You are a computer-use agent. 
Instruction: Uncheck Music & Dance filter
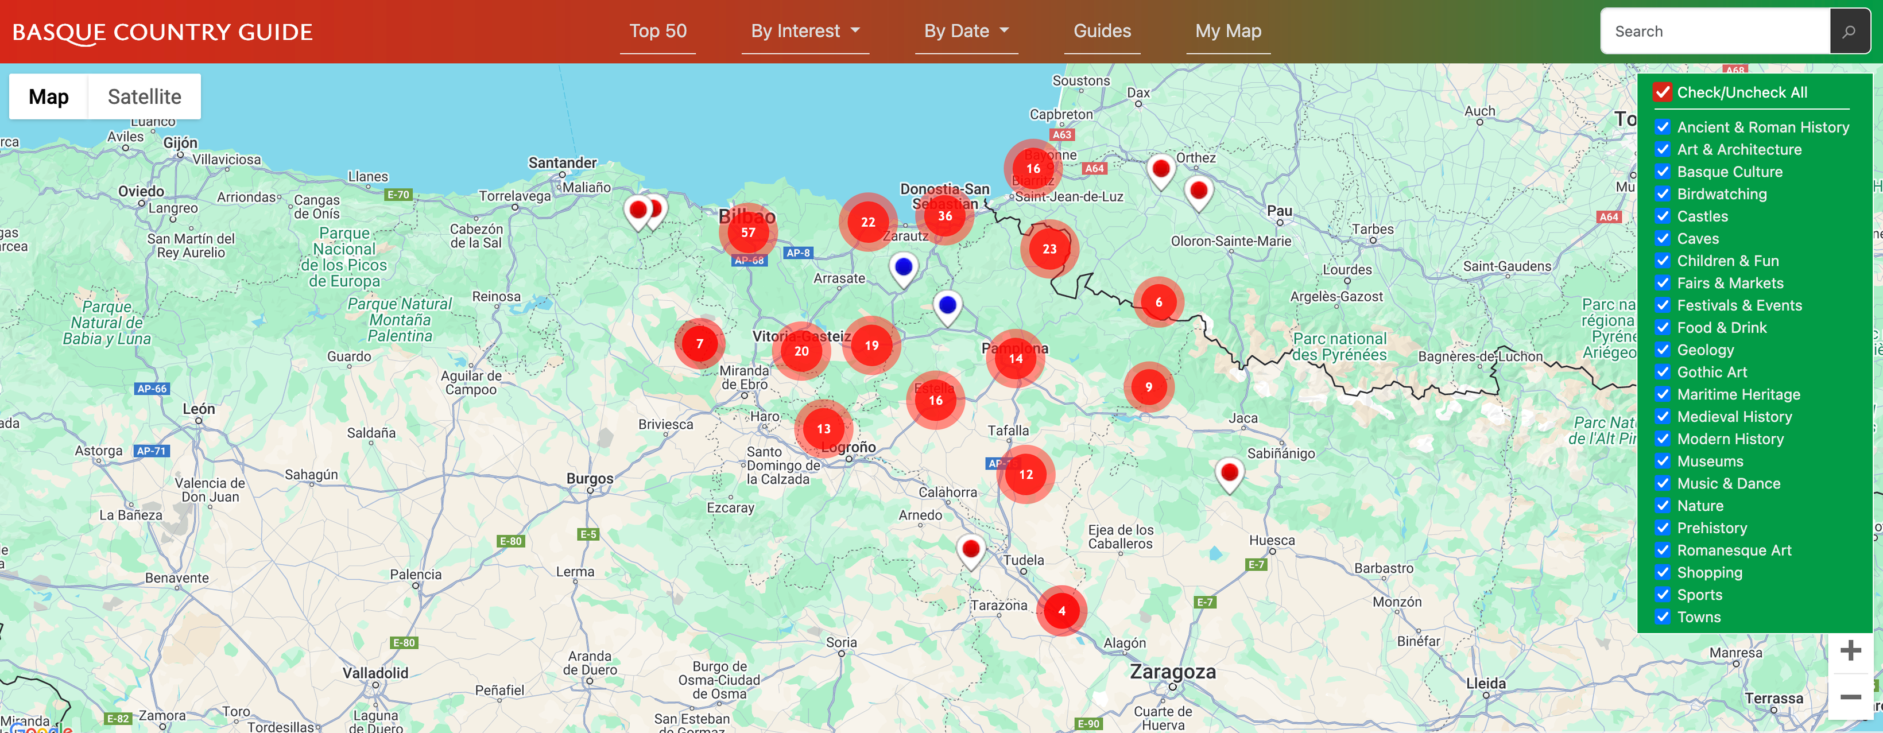coord(1662,482)
